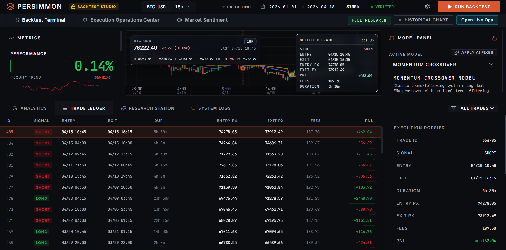The width and height of the screenshot is (506, 250).
Task: Open settings gear icon
Action: [427, 7]
